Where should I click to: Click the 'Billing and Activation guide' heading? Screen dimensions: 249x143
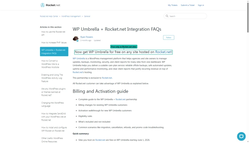(x=100, y=91)
